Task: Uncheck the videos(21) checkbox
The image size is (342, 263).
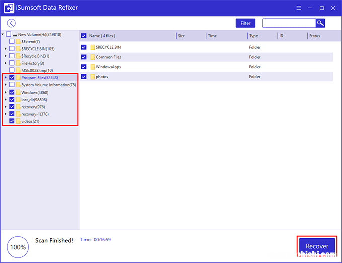Action: pyautogui.click(x=12, y=121)
